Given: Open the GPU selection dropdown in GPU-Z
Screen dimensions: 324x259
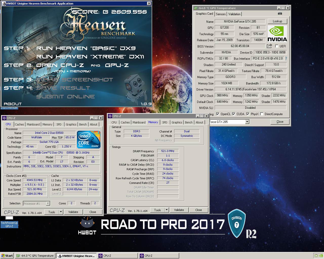Looking at the screenshot, I should coord(247,122).
